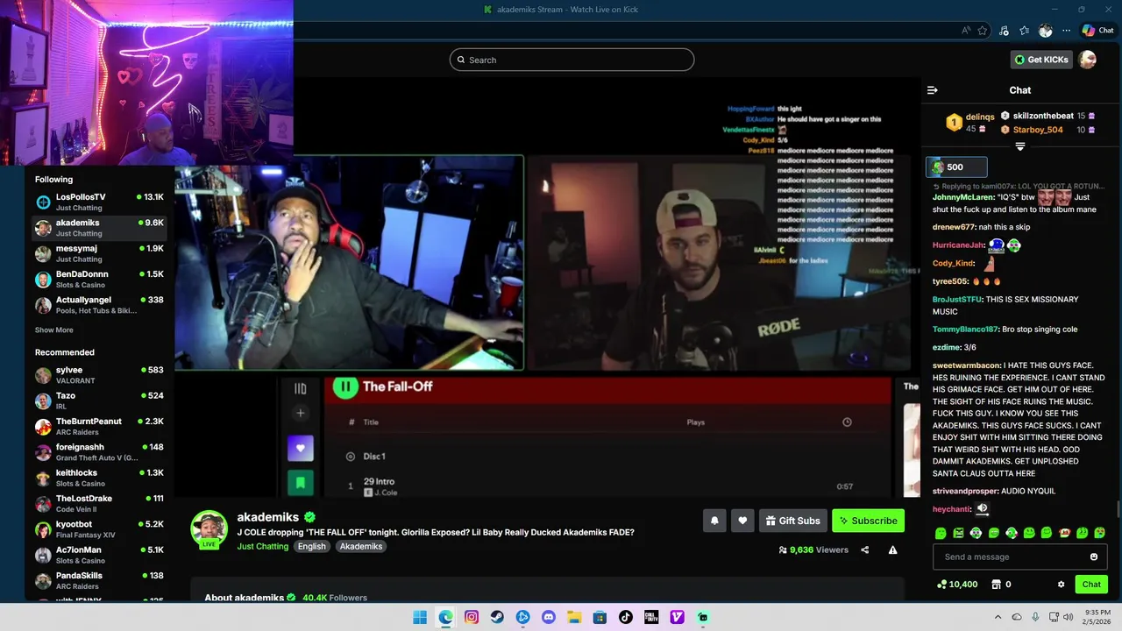Report the stream with warning icon
Viewport: 1122px width, 631px height.
click(x=892, y=550)
